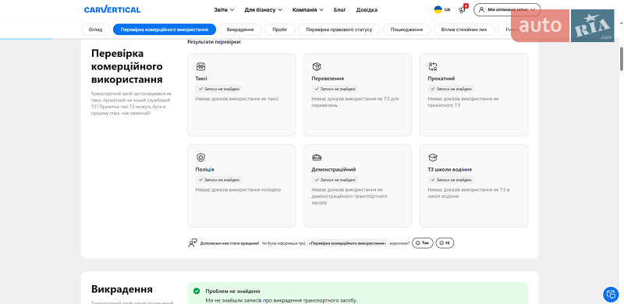Click the Перевезення card title
624x304 pixels.
pyautogui.click(x=328, y=79)
